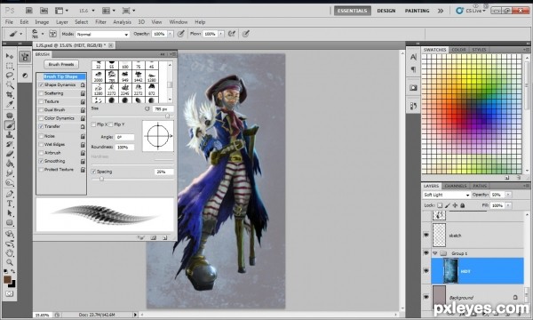
Task: Select the Zoom tool
Action: (10, 262)
